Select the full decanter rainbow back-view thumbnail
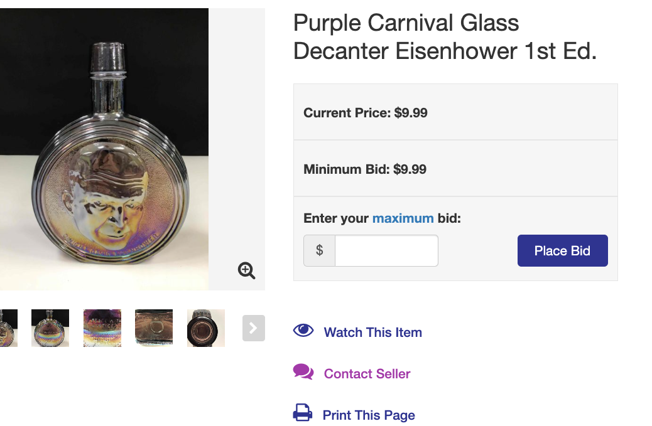Viewport: 652px width, 426px height. (50, 328)
